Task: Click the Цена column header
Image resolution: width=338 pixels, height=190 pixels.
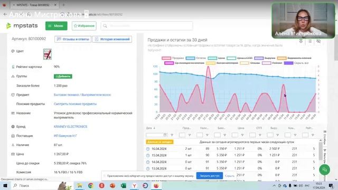Action: [241, 128]
